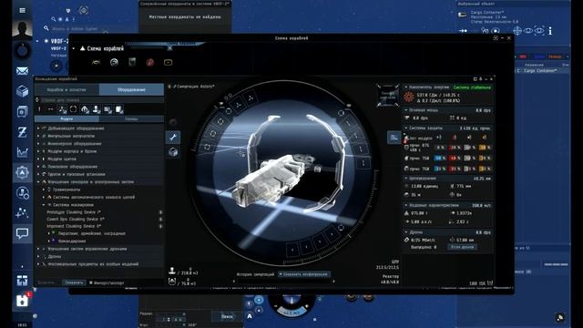
Task: Switch to Корабли и оснастки tab
Action: point(66,89)
